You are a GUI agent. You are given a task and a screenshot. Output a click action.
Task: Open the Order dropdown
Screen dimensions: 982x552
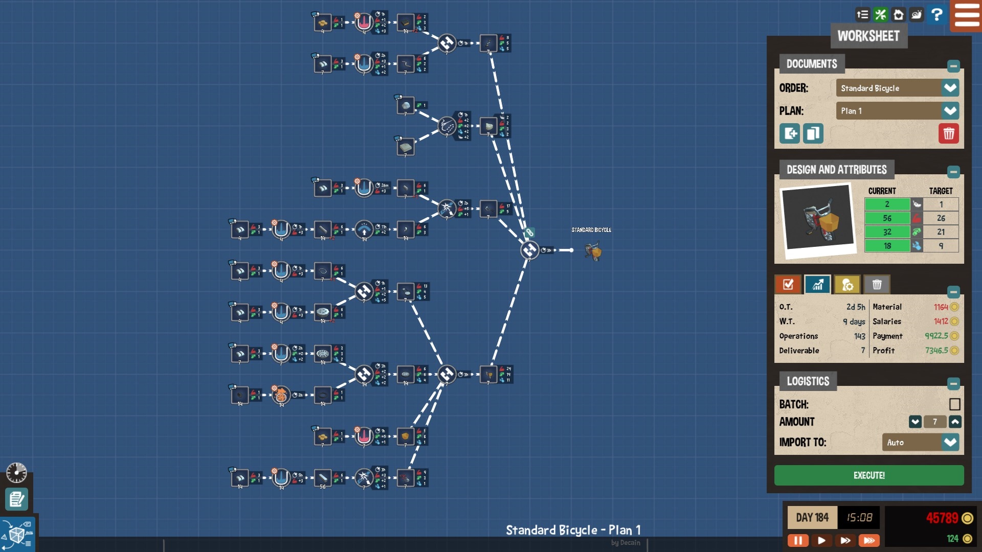coord(950,88)
